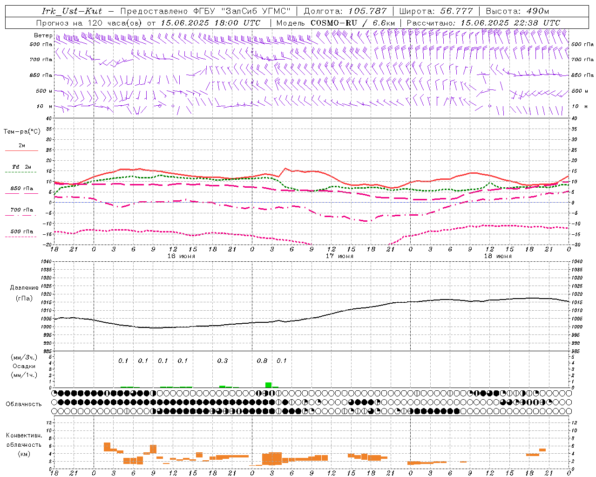Click the (гПа) pressure unit label

[x=24, y=298]
